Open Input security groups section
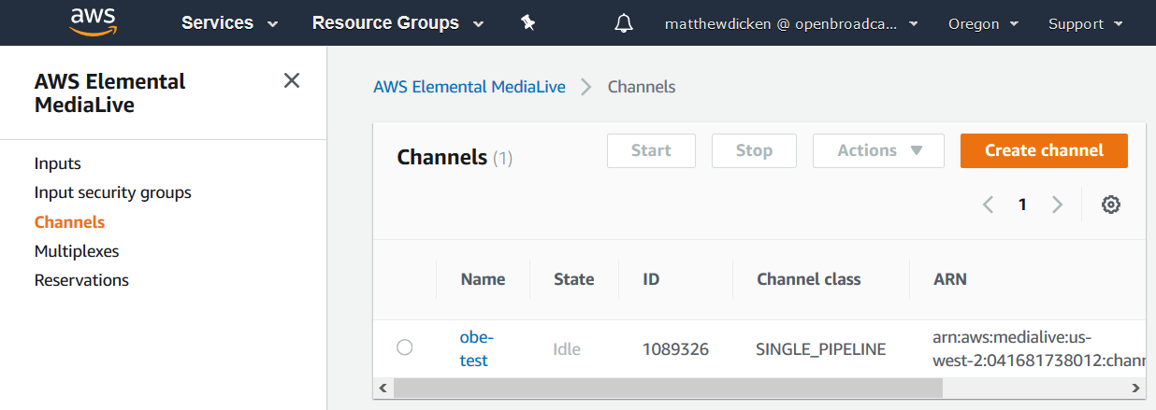 coord(113,192)
